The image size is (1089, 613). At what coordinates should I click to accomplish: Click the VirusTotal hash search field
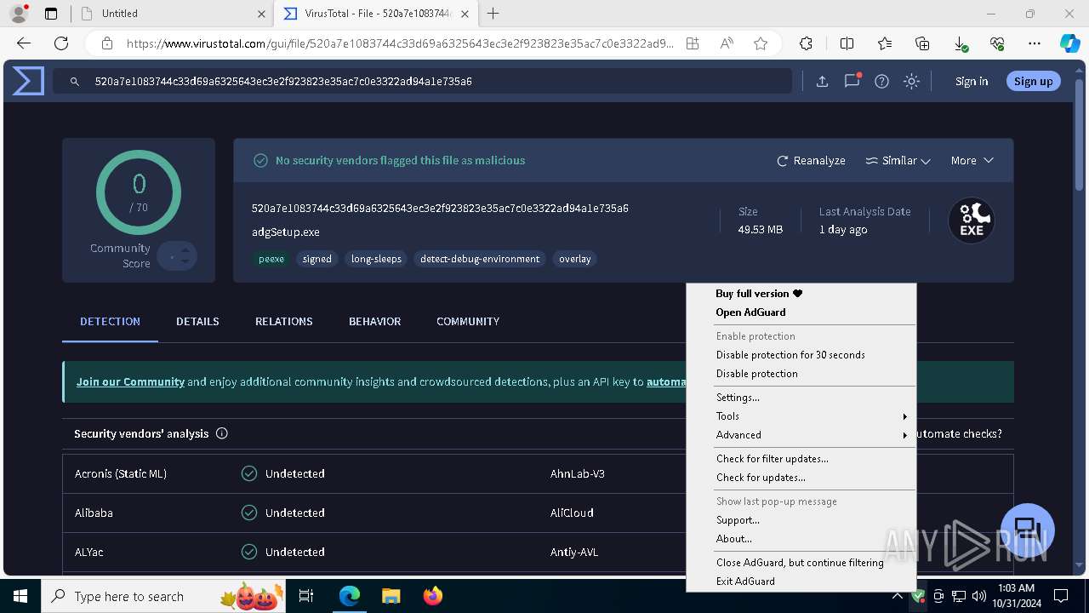pyautogui.click(x=422, y=82)
